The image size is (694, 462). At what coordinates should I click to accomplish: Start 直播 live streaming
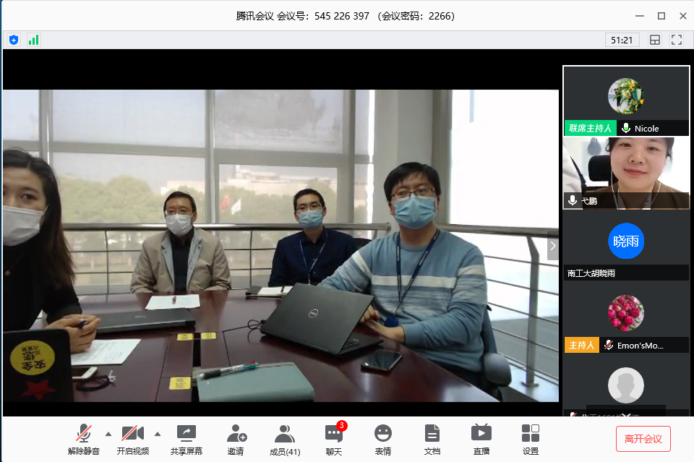click(481, 439)
